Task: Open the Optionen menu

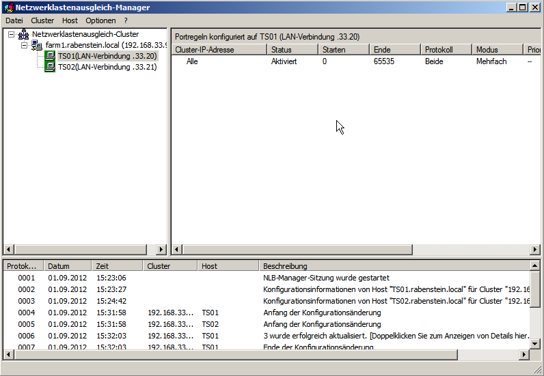Action: click(x=100, y=20)
